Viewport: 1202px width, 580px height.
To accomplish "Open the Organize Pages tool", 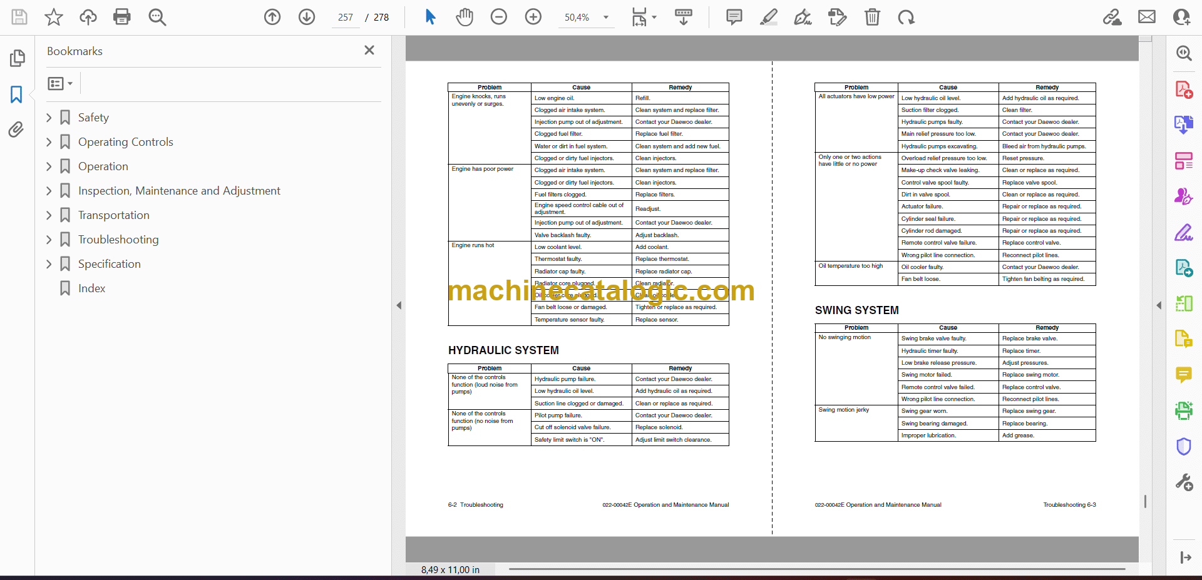I will point(1184,161).
